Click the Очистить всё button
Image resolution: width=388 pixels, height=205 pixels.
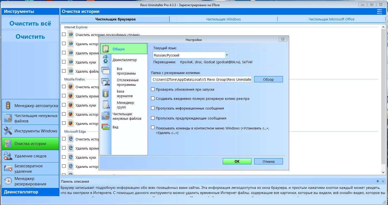pyautogui.click(x=30, y=23)
